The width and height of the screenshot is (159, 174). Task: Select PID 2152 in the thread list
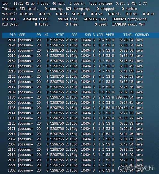pyautogui.click(x=12, y=61)
